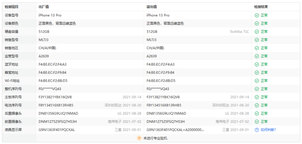This screenshot has height=144, width=302.
Task: Click MLTJ3 in the 读出值 column
Action: (152, 40)
